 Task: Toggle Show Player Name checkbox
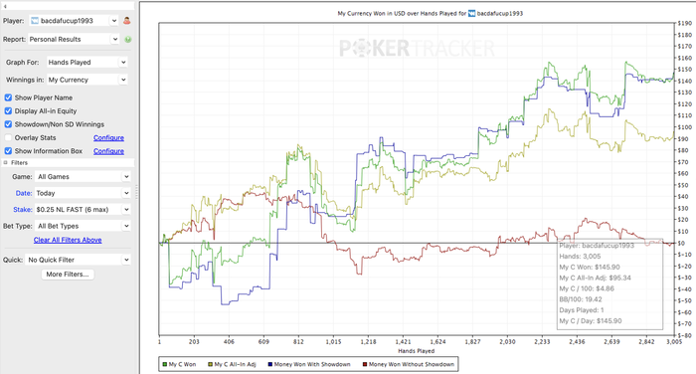(x=8, y=97)
